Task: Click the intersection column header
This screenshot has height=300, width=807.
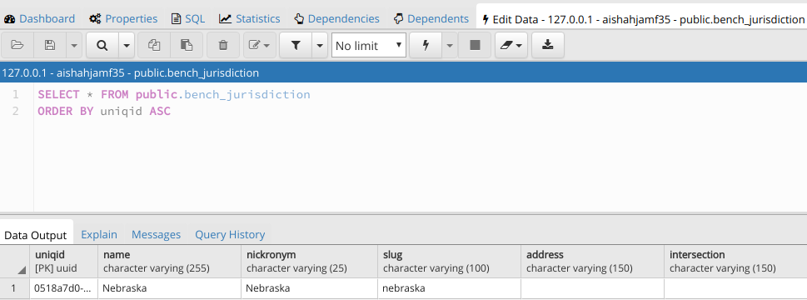Action: click(735, 262)
